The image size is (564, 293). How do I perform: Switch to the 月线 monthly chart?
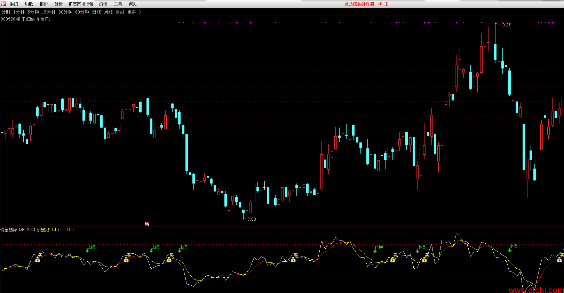[120, 12]
